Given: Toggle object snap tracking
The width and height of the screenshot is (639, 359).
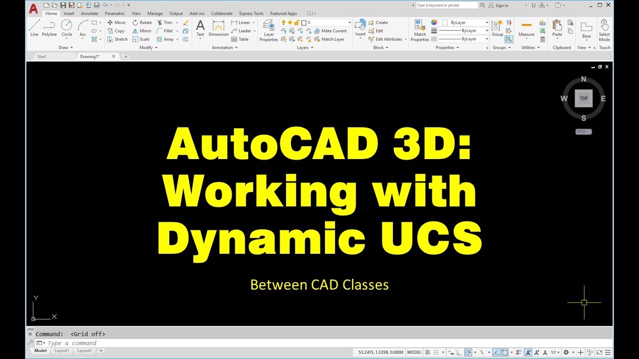Looking at the screenshot, I should pyautogui.click(x=496, y=352).
